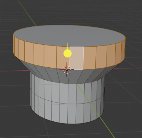Click the horizontal edge loop around the cylinder middle

(67, 103)
